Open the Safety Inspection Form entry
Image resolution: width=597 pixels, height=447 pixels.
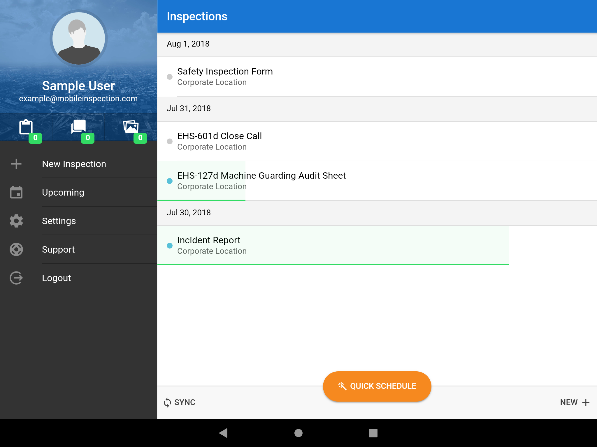point(377,77)
